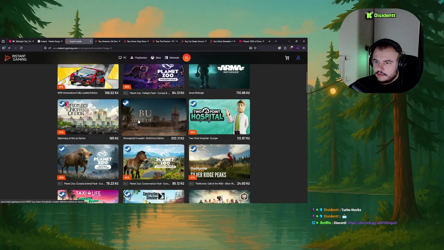Image resolution: width=444 pixels, height=250 pixels.
Task: Open the browser hamburger menu
Action: (304, 48)
